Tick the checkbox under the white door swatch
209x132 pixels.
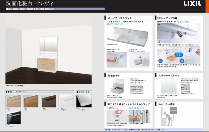[x=59, y=108]
